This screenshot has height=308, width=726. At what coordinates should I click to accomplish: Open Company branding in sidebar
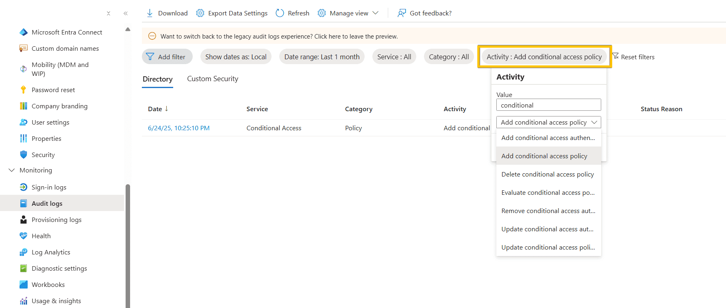(x=59, y=106)
